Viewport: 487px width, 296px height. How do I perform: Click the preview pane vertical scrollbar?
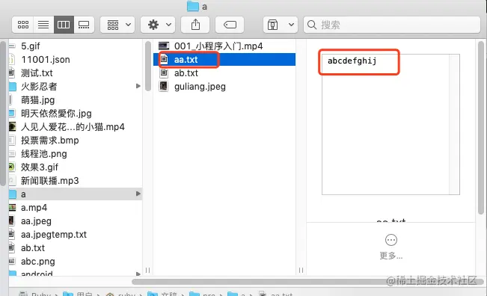point(481,128)
